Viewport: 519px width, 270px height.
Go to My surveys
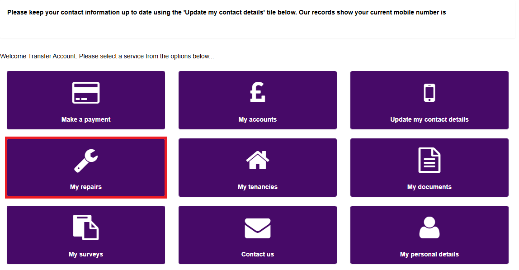(86, 235)
